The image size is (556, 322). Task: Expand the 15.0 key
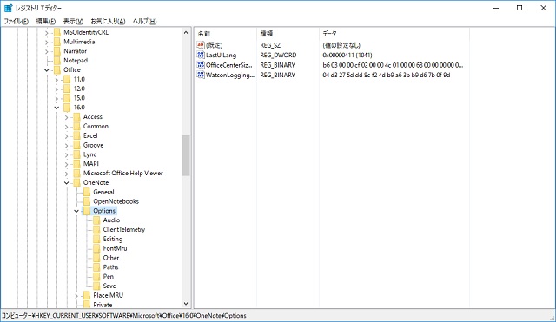click(56, 98)
